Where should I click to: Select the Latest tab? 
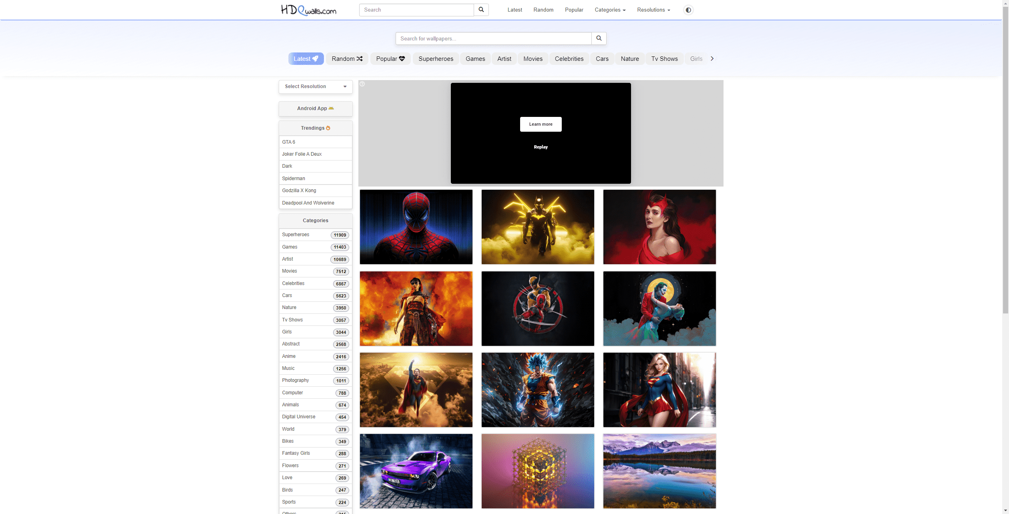point(306,58)
